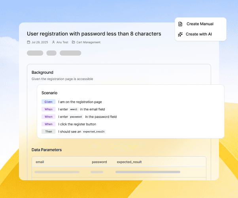238x198 pixels.
Task: Select the Create Manual menu option
Action: [x=200, y=24]
